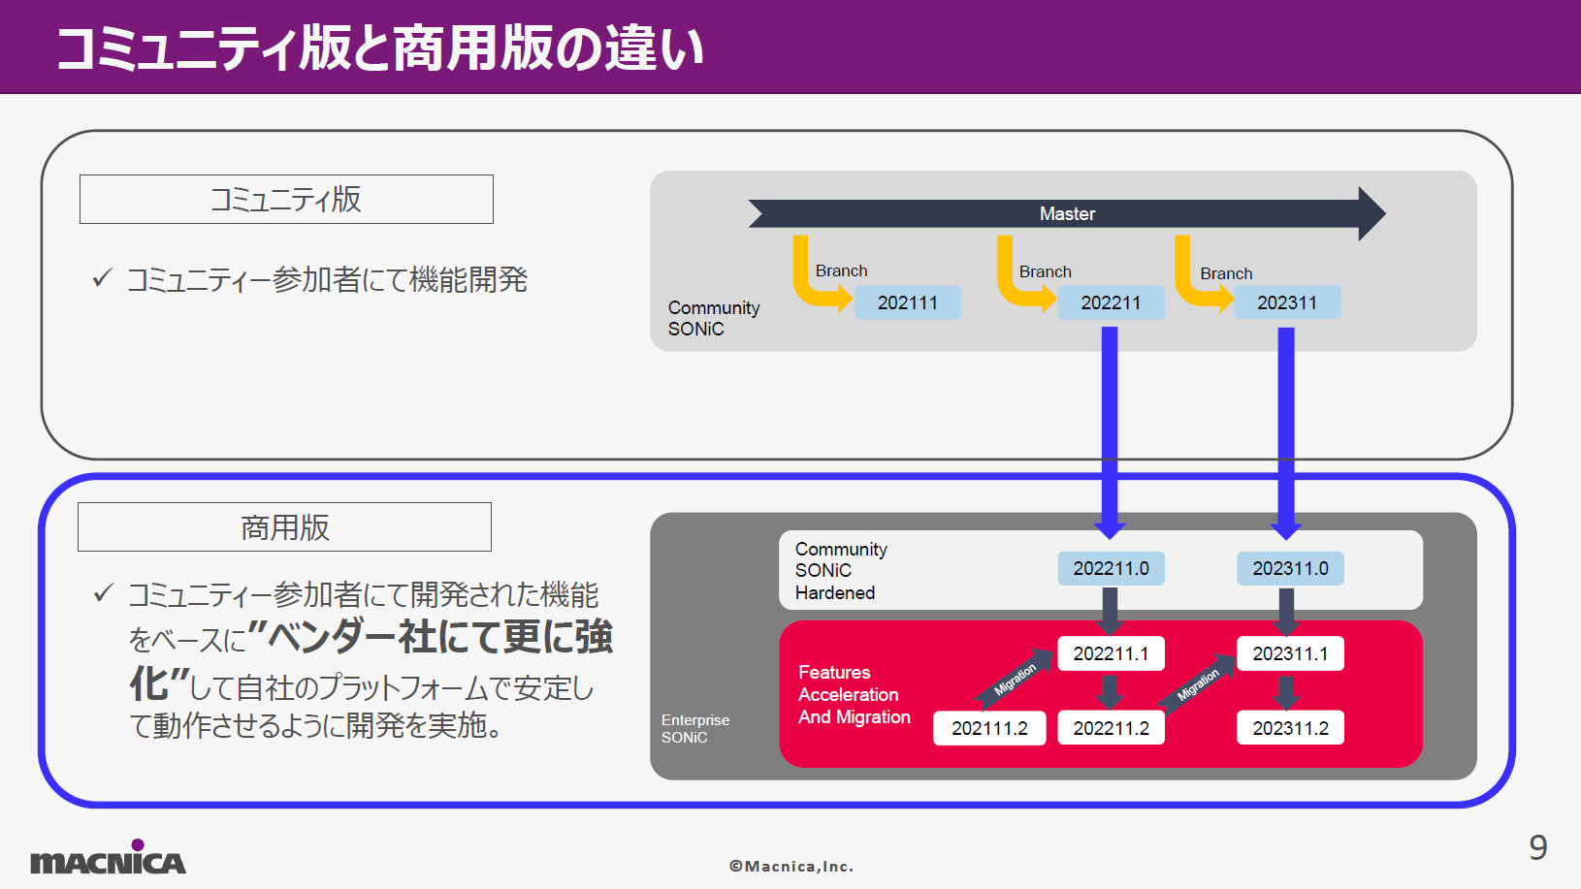Click the long blue arrow above 202311.0
Viewport: 1581px width, 889px height.
[1286, 427]
